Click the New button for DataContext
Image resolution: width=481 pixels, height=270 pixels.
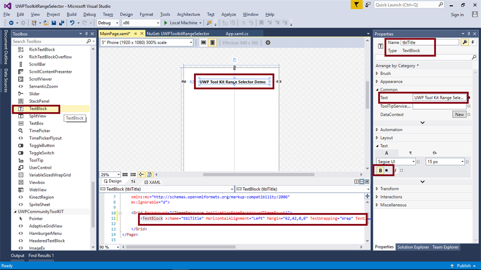tap(459, 115)
